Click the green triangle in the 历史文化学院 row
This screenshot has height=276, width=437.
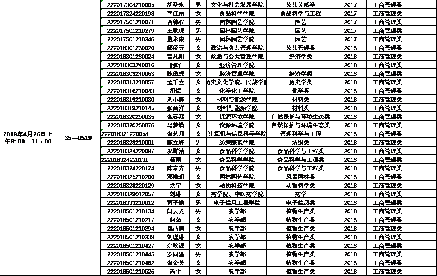coord(102,79)
